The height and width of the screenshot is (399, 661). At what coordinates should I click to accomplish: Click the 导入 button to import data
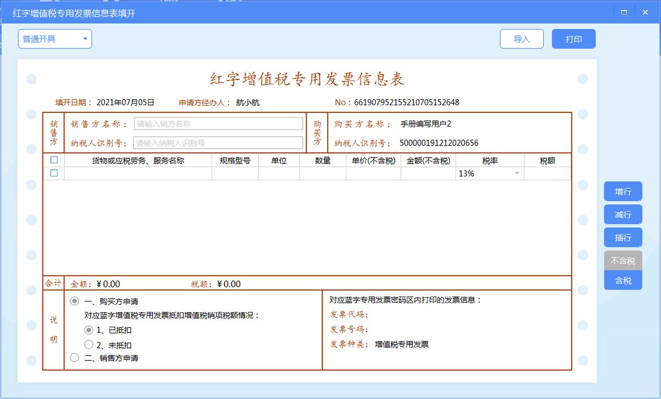click(521, 39)
